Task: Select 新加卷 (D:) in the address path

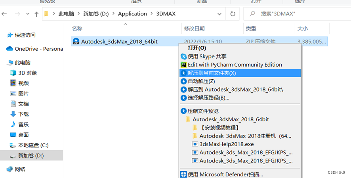Action: click(x=96, y=13)
